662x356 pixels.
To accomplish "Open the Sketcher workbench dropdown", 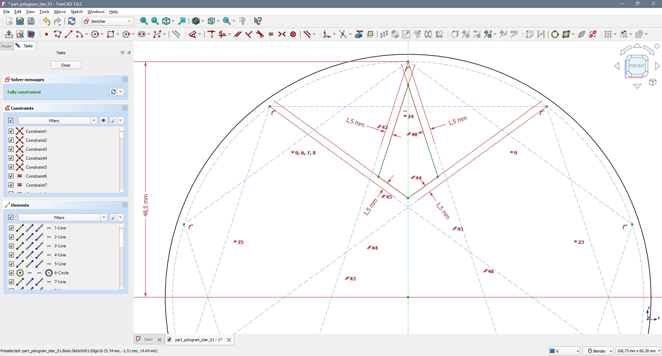I will tap(108, 21).
